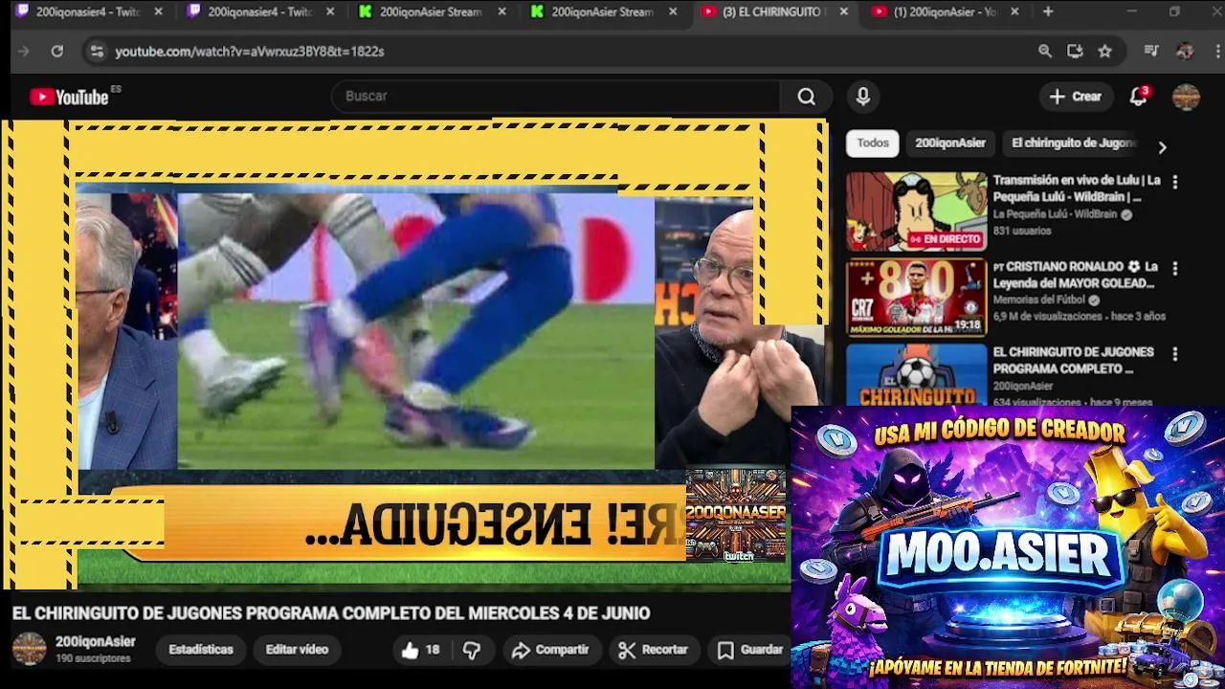Click the Crear button

click(1076, 97)
